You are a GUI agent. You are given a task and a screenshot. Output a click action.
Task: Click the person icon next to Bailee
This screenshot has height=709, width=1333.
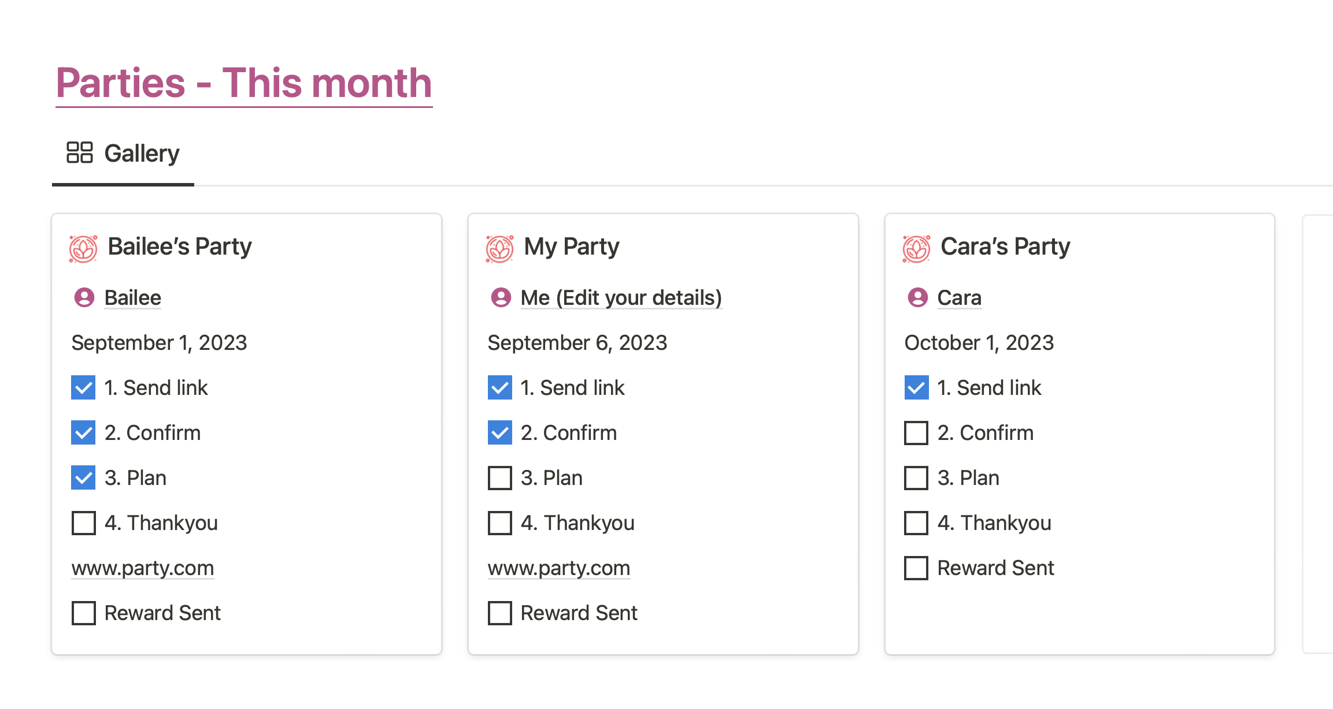pyautogui.click(x=84, y=298)
